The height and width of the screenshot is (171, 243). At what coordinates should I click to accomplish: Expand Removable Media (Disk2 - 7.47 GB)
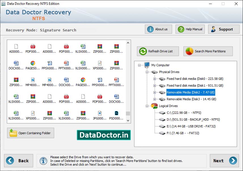pos(154,93)
